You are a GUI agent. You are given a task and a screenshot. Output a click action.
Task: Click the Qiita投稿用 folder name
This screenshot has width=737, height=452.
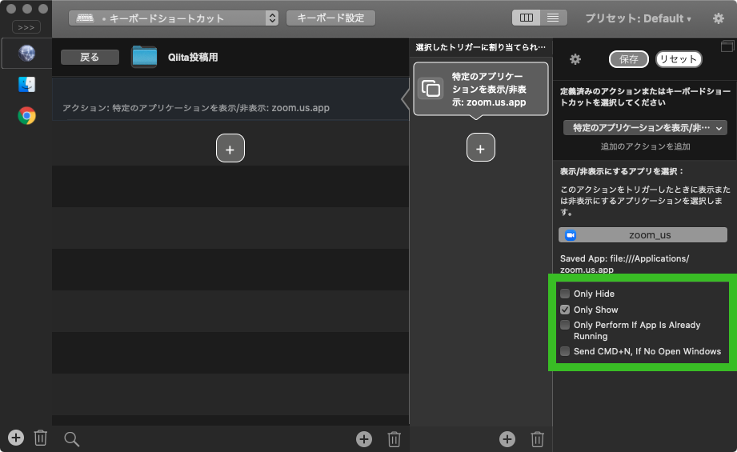coord(193,58)
